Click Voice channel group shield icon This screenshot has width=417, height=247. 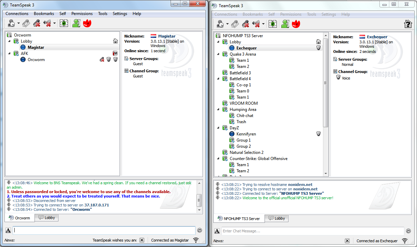point(338,78)
